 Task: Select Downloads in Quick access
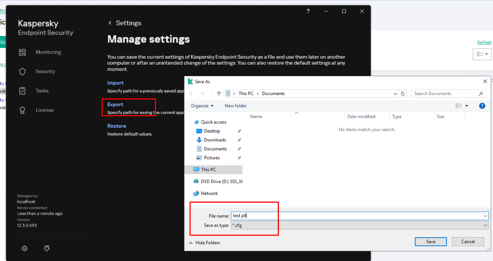click(x=215, y=140)
